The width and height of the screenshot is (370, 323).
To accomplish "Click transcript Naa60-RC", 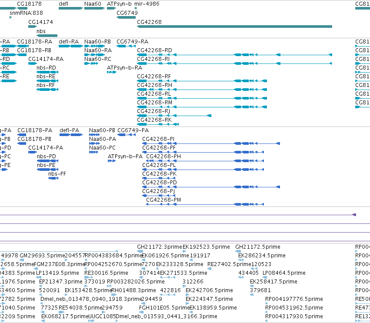I will [91, 63].
